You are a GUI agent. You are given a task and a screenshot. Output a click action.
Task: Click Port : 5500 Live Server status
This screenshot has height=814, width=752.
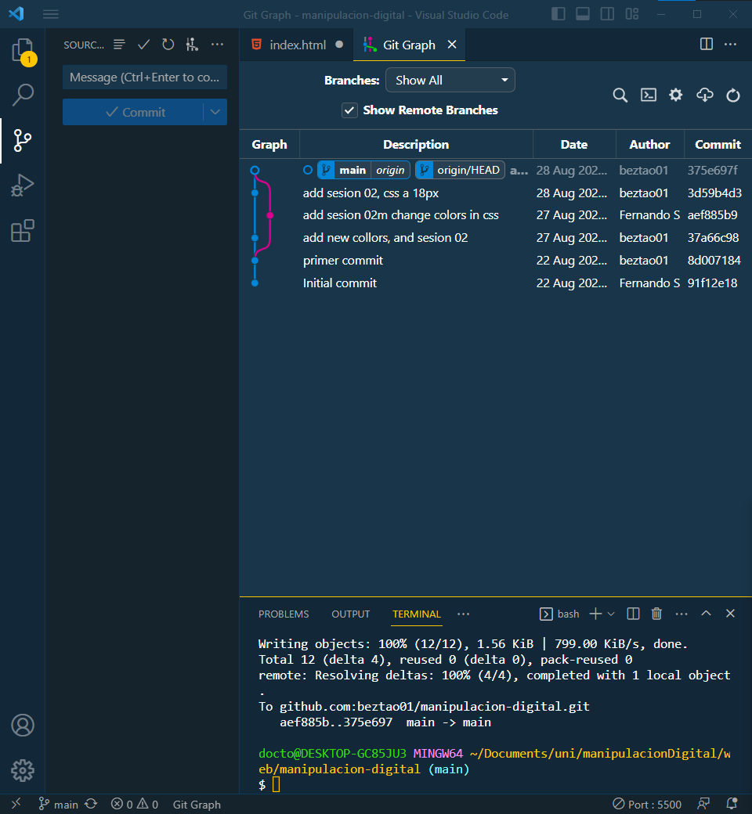point(647,804)
